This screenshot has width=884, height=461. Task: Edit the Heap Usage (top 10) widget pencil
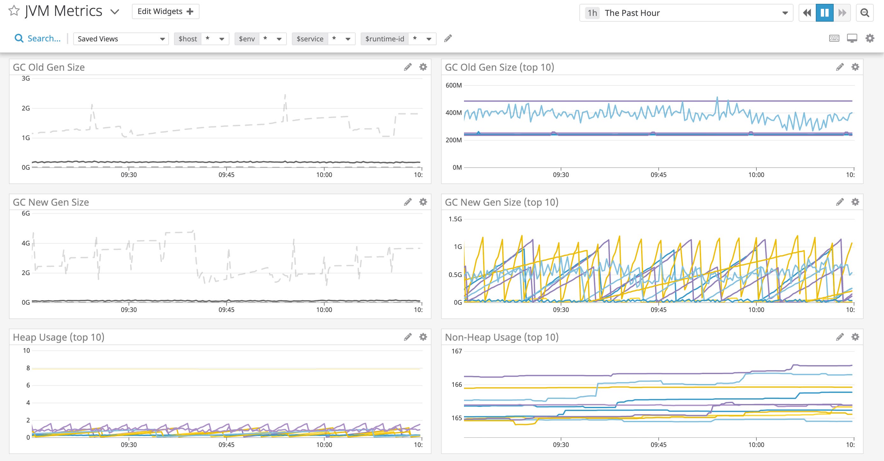[408, 337]
